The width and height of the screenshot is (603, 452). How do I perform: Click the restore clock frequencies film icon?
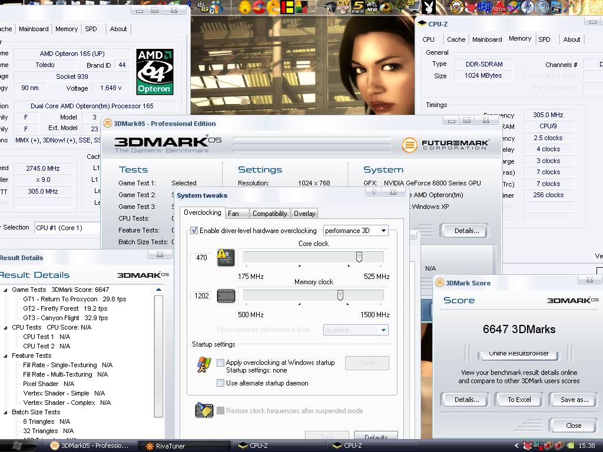click(204, 410)
